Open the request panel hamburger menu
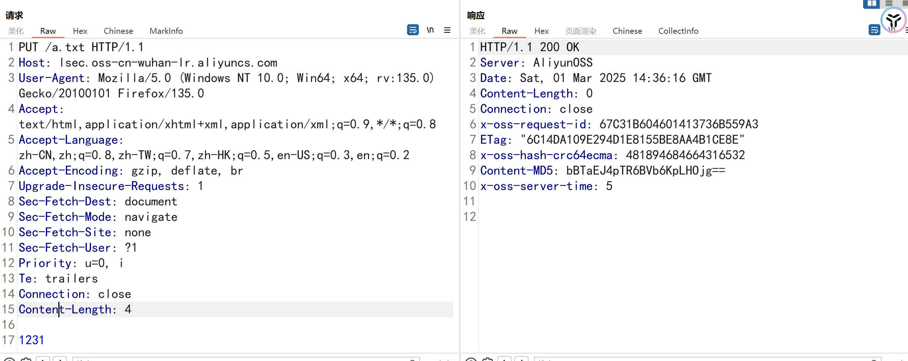 tap(447, 30)
